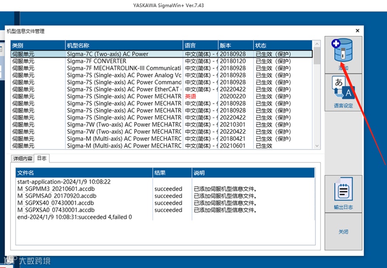Select the Sigma-7S AC Power Command row
Image resolution: width=387 pixels, height=268 pixels.
click(x=162, y=82)
